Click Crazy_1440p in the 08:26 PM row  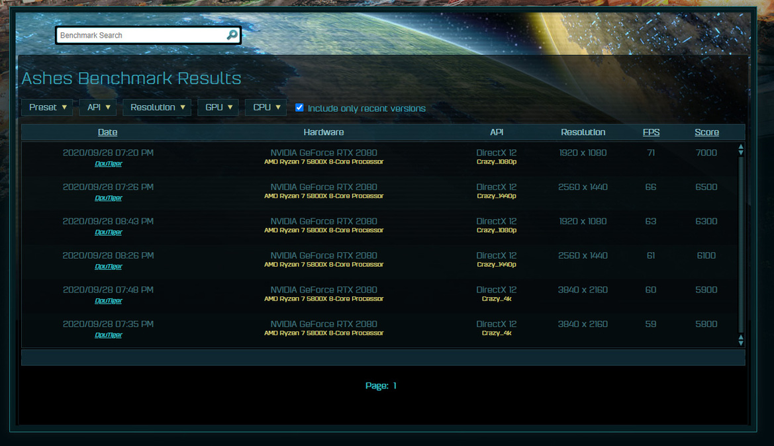497,265
